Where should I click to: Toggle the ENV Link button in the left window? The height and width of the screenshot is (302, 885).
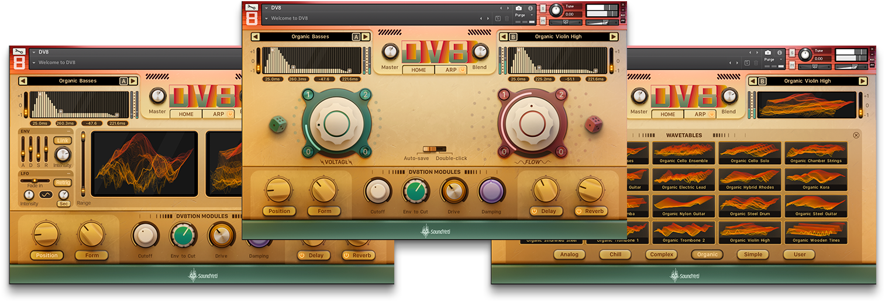(62, 141)
